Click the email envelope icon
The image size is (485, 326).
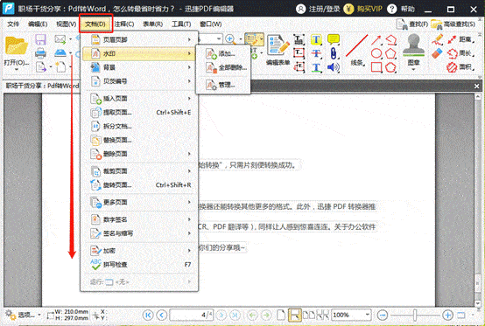pyautogui.click(x=60, y=39)
